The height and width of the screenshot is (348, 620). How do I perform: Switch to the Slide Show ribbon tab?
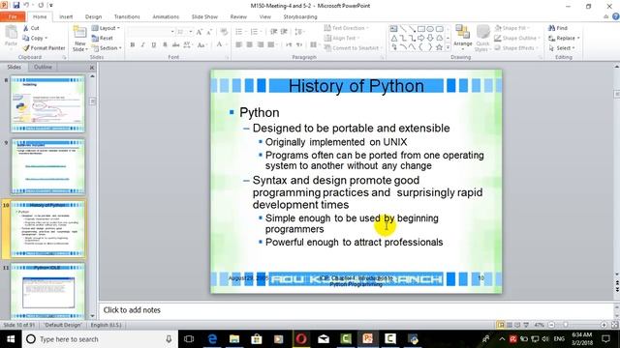tap(204, 16)
